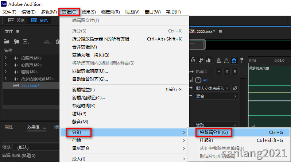Choose 挂起组 submenu item
Viewport: 291px width, 162px height.
(239, 140)
